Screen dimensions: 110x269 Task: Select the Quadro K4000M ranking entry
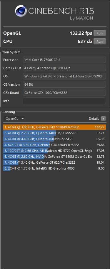click(54, 133)
